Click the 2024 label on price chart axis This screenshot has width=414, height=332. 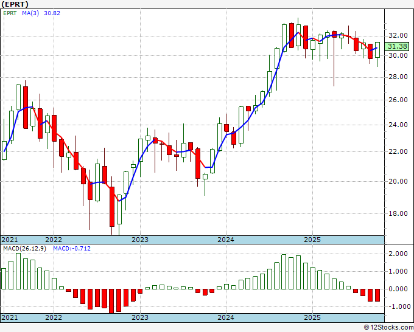tap(226, 240)
